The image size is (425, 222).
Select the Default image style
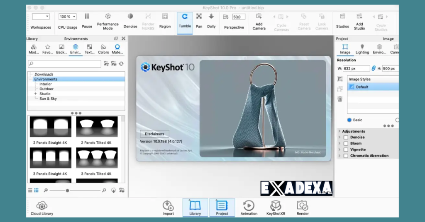(x=373, y=87)
